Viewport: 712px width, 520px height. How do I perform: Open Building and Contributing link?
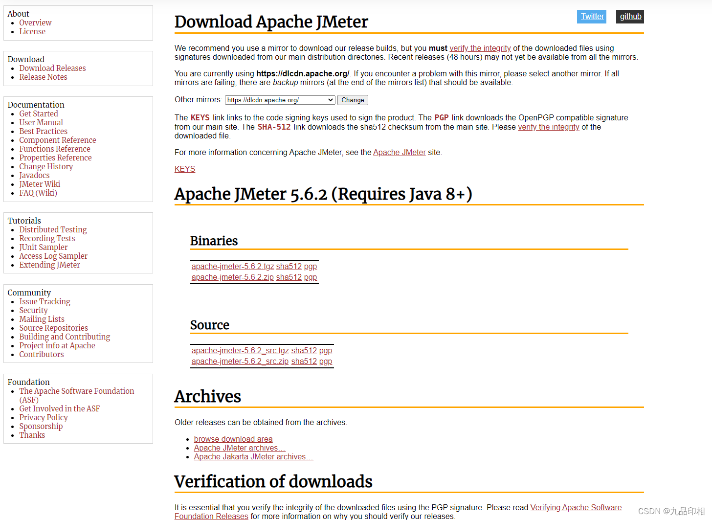[x=65, y=337]
